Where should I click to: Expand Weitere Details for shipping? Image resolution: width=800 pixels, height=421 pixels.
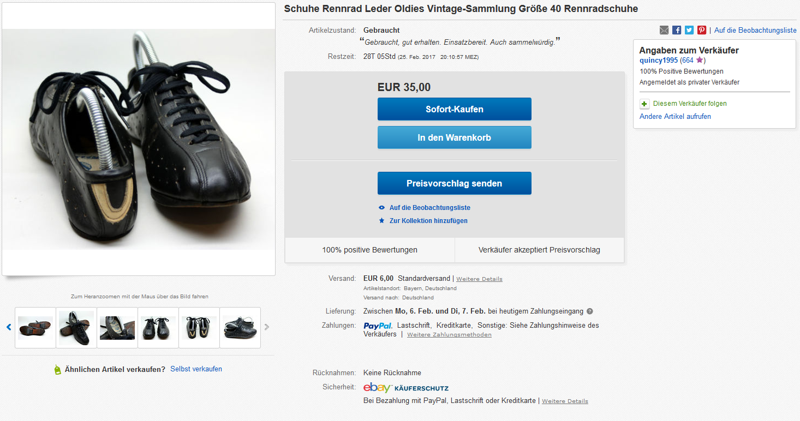(x=479, y=279)
